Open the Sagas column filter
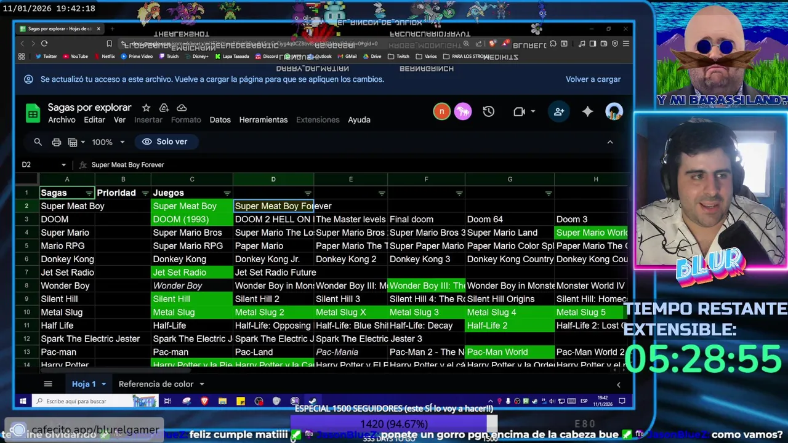This screenshot has width=788, height=443. 89,193
